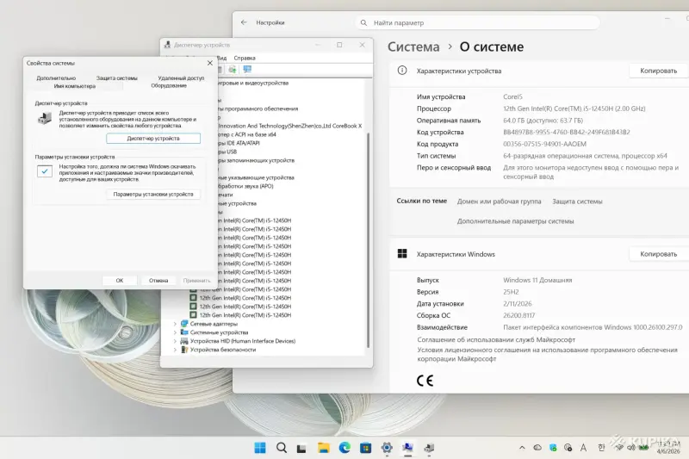The image size is (689, 459).
Task: Open Дополнительные параметры системы link
Action: [515, 221]
